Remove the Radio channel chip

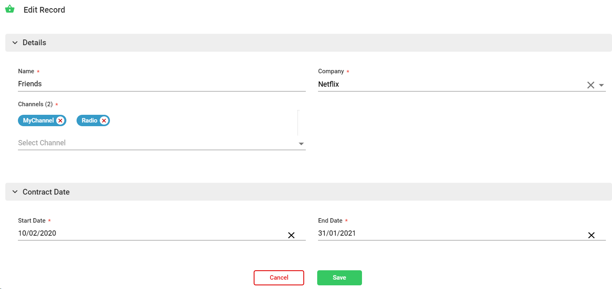point(104,120)
